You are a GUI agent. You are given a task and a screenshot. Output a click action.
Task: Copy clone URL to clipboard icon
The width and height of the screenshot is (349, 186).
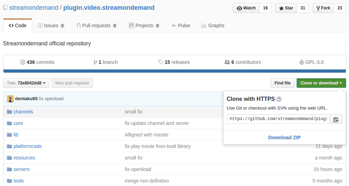[336, 119]
